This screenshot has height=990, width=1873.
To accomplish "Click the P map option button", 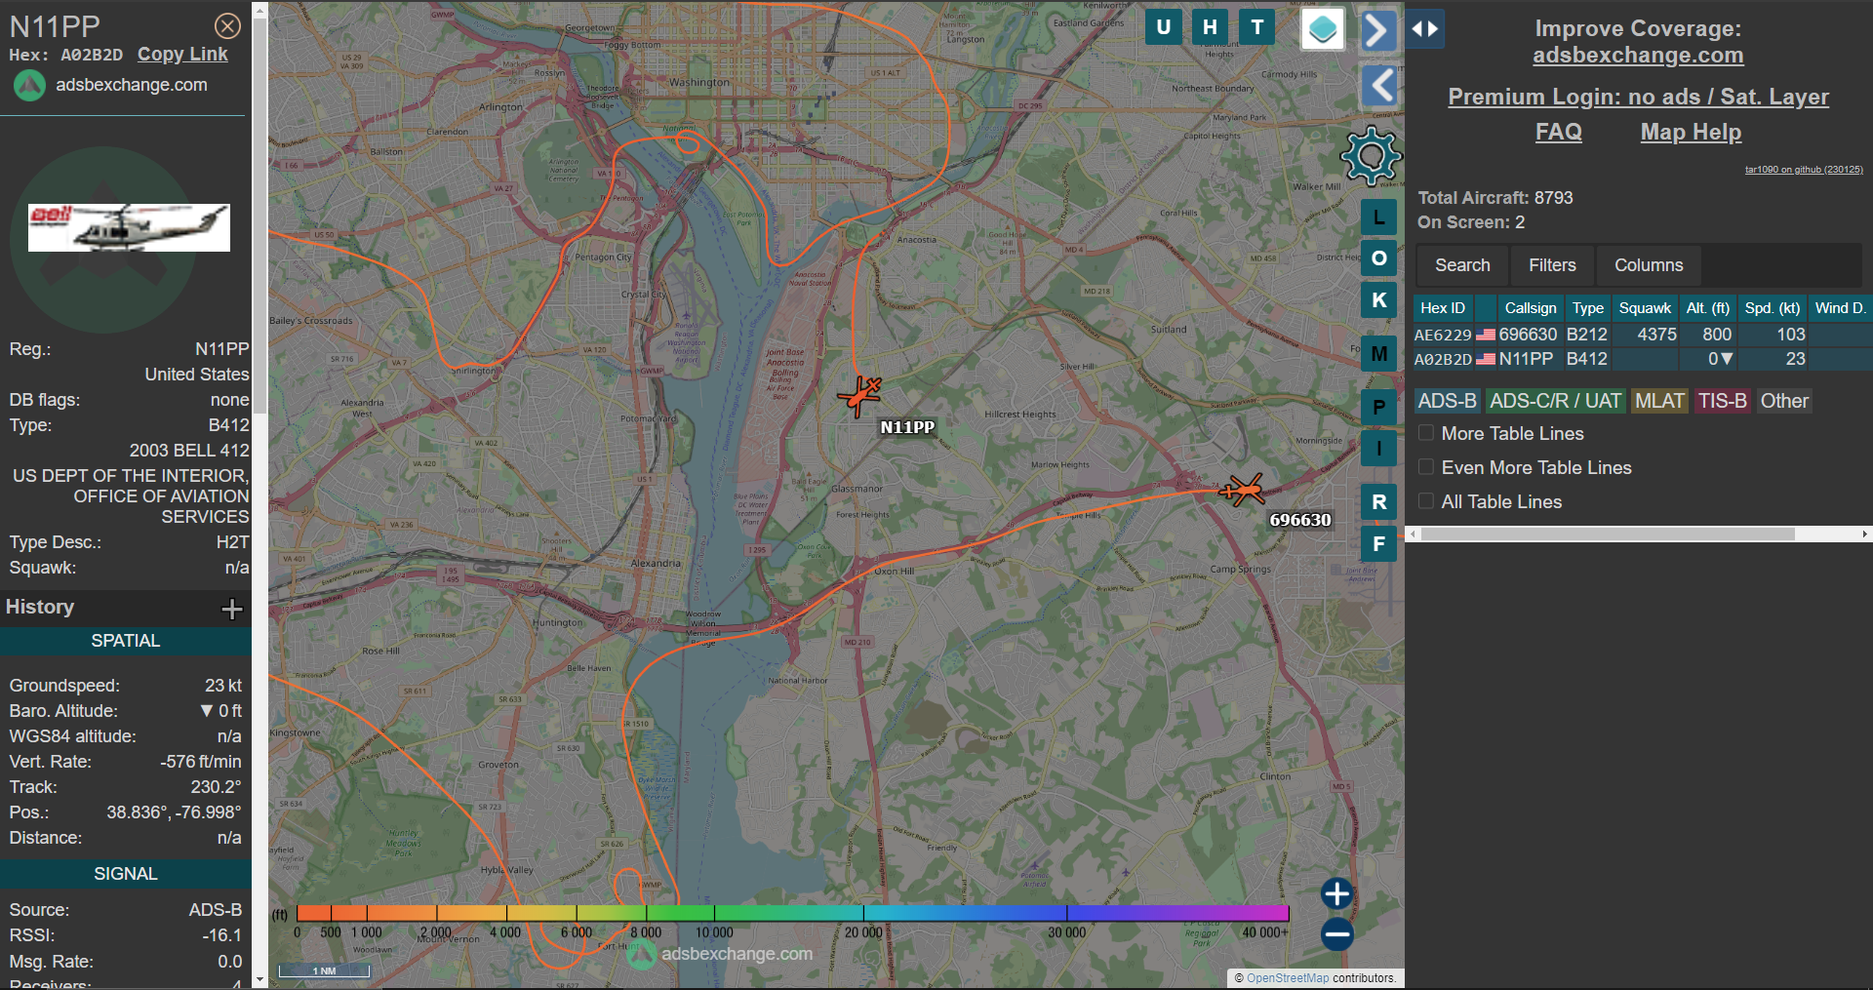I will pos(1378,407).
